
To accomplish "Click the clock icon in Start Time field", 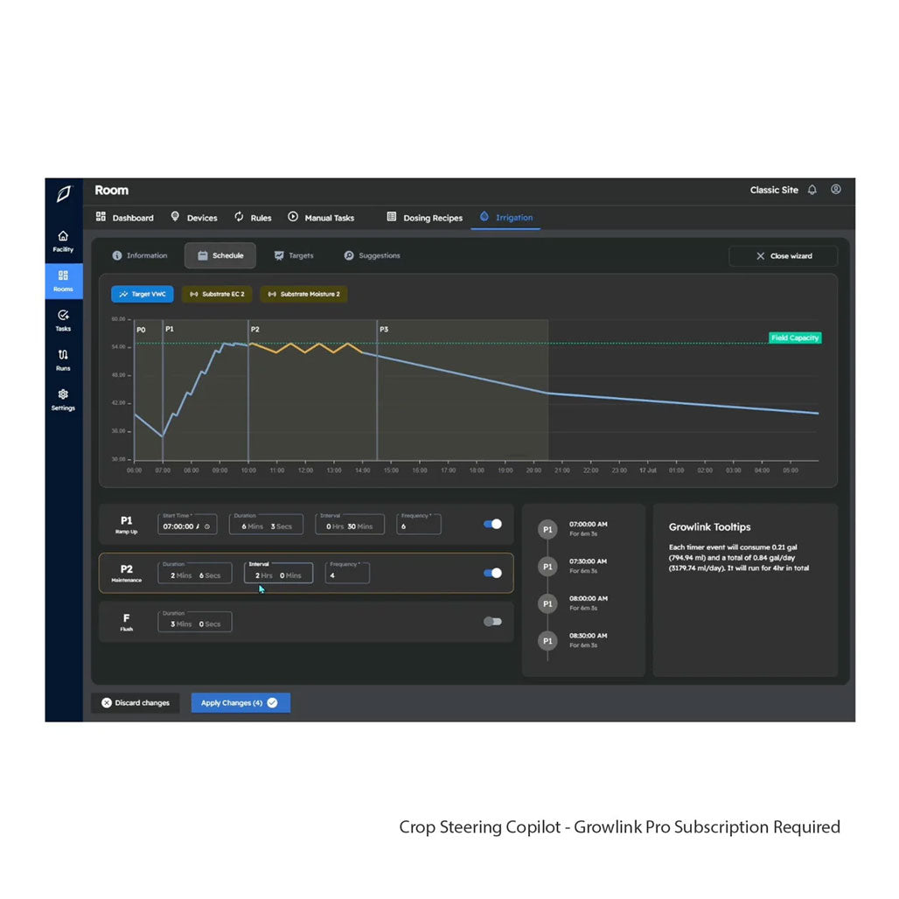I will coord(206,527).
